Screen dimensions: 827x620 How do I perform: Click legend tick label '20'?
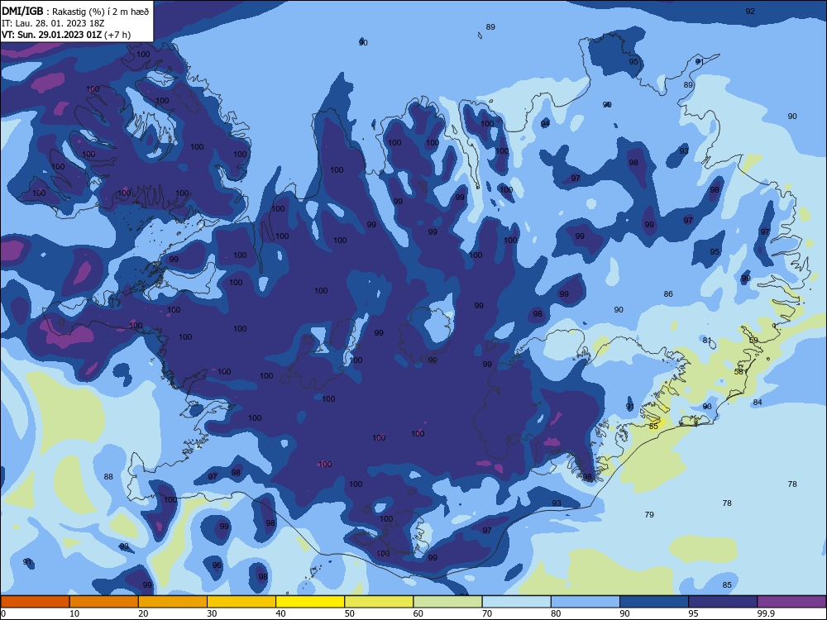click(x=143, y=613)
